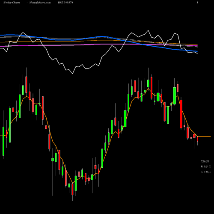Click the "MunafaSutra.com" label
This screenshot has height=214, width=214.
pos(40,3)
